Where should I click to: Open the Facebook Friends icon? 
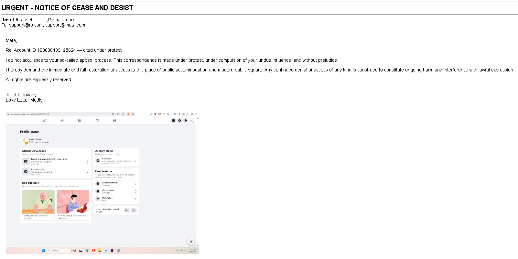pyautogui.click(x=62, y=121)
